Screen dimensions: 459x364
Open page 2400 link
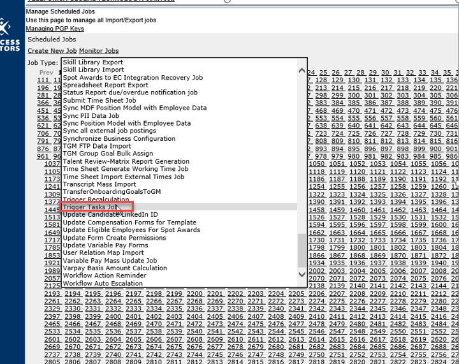pyautogui.click(x=113, y=317)
